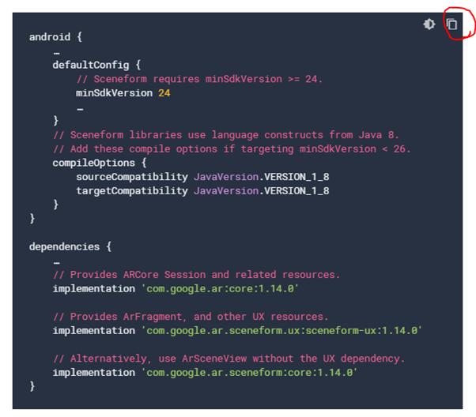
Task: Click comment 'Provides ArFragment, and other UX resources.'
Action: [x=191, y=317]
